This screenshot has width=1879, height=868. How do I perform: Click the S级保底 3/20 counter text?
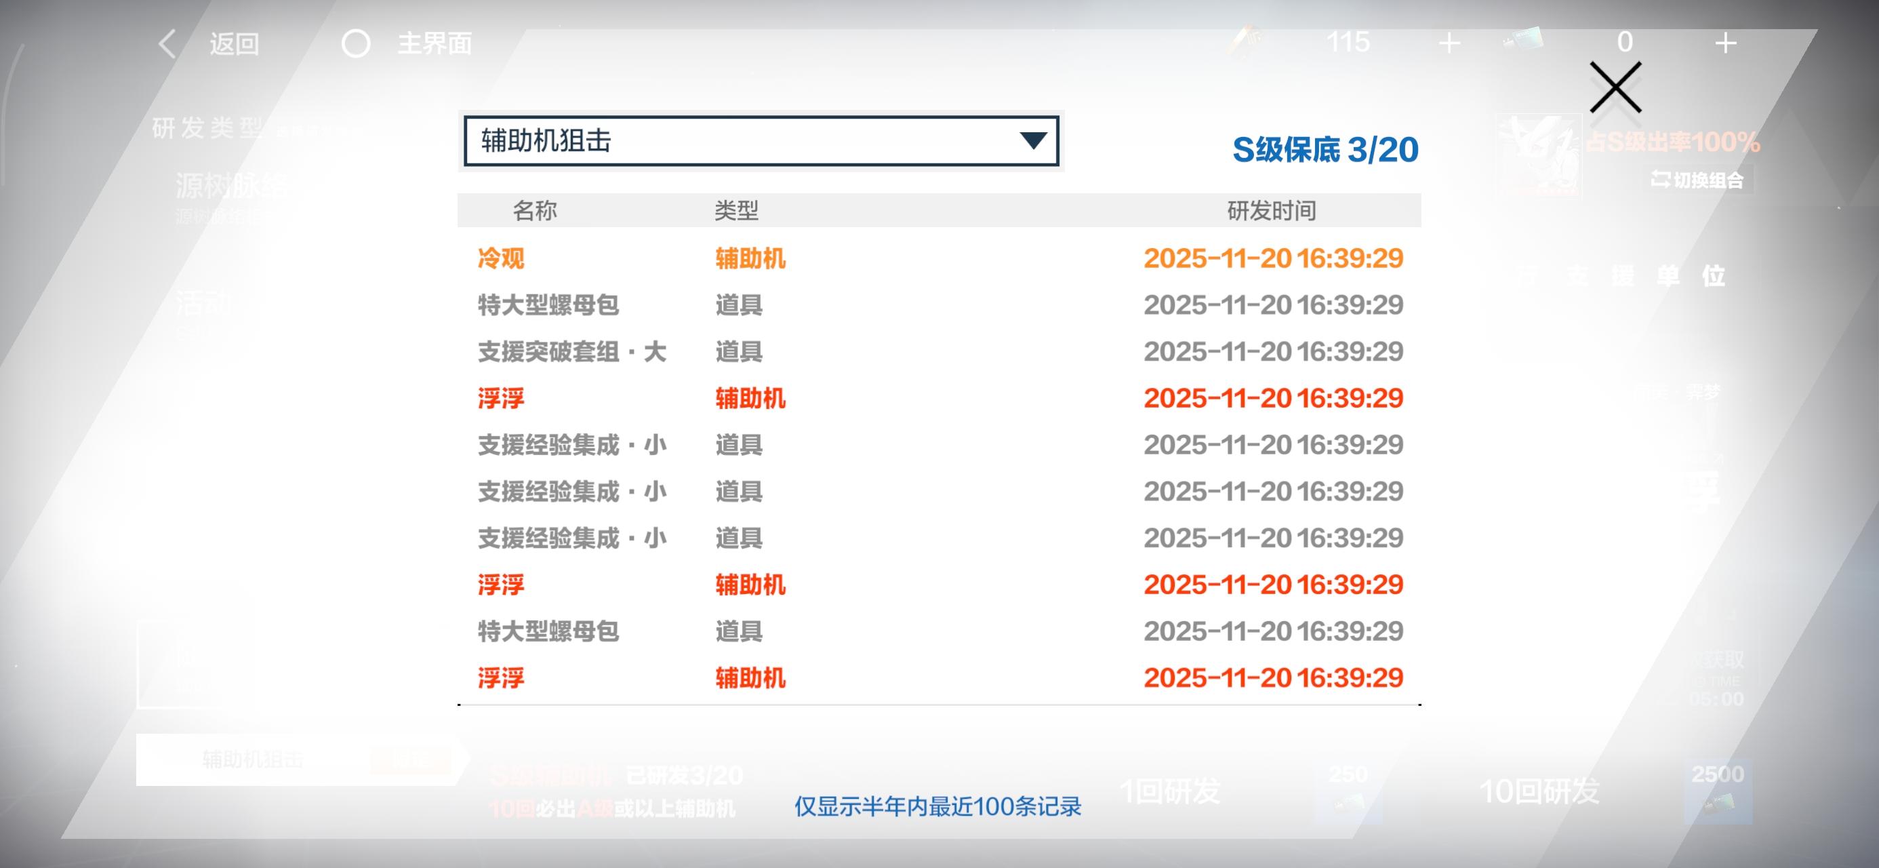pyautogui.click(x=1325, y=150)
